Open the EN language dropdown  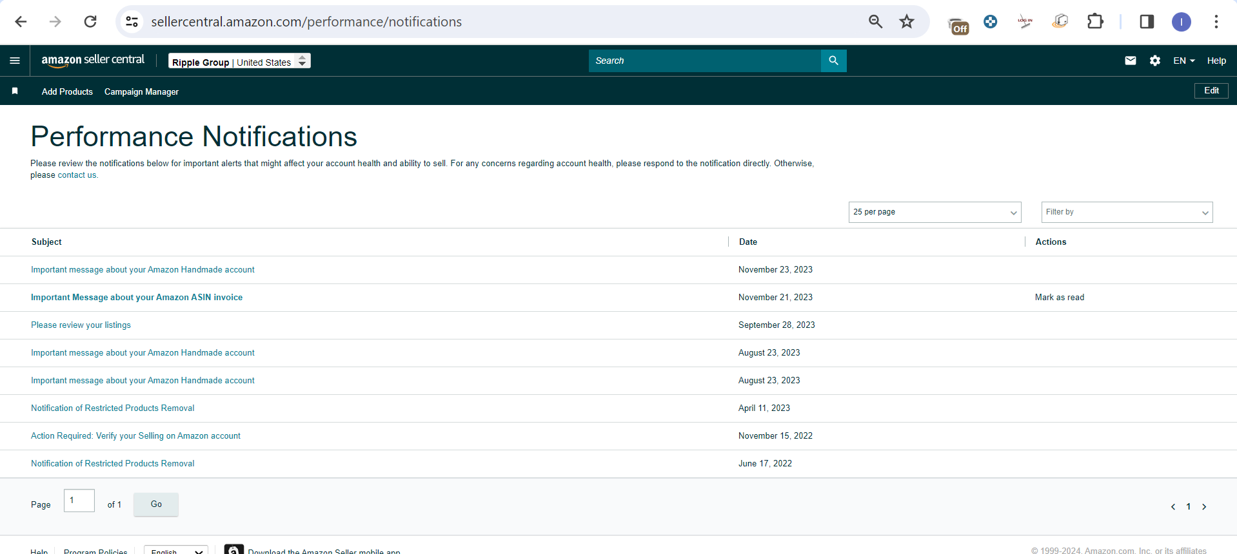point(1184,61)
